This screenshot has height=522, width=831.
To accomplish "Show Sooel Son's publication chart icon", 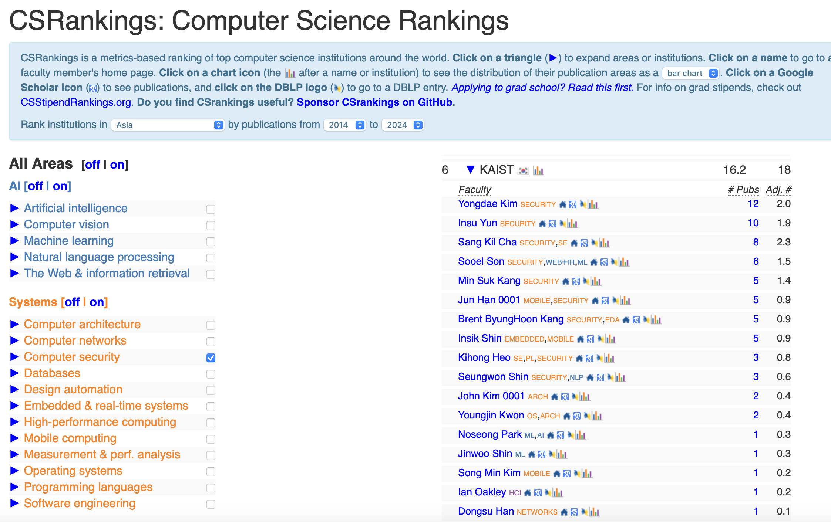I will coord(624,262).
